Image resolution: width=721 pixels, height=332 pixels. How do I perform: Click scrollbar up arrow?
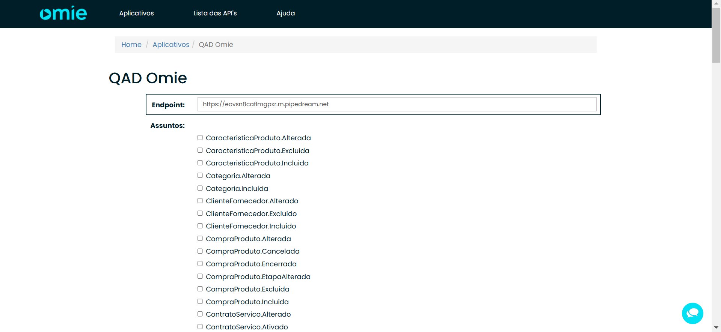tap(716, 3)
